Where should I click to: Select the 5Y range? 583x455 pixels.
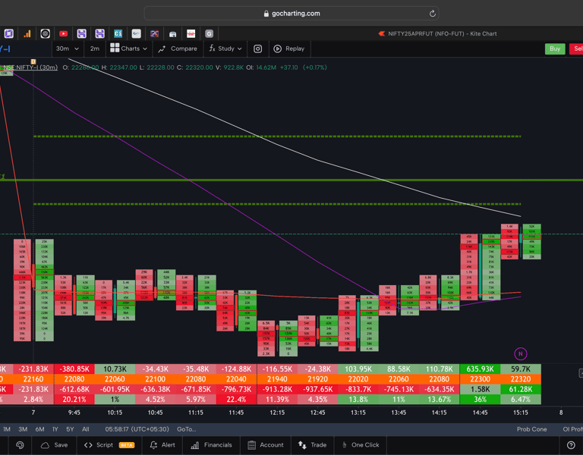(x=70, y=429)
